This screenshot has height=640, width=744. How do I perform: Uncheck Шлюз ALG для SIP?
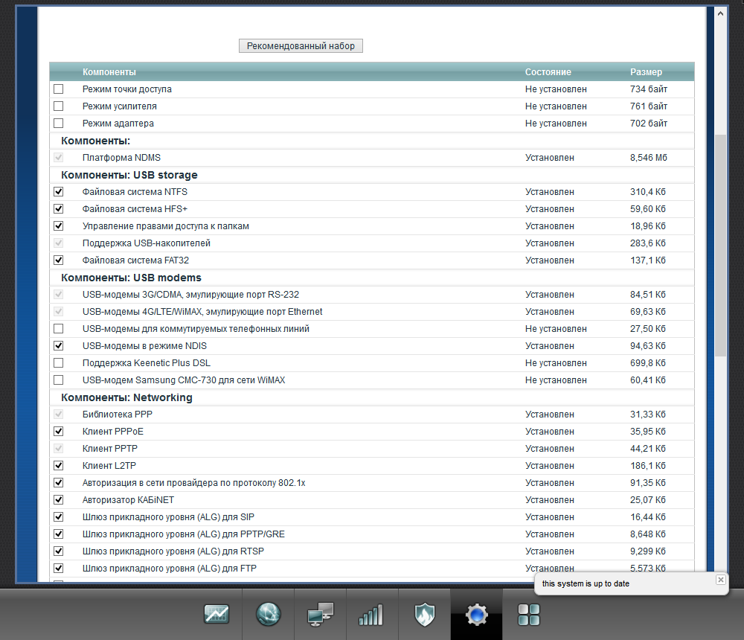58,516
